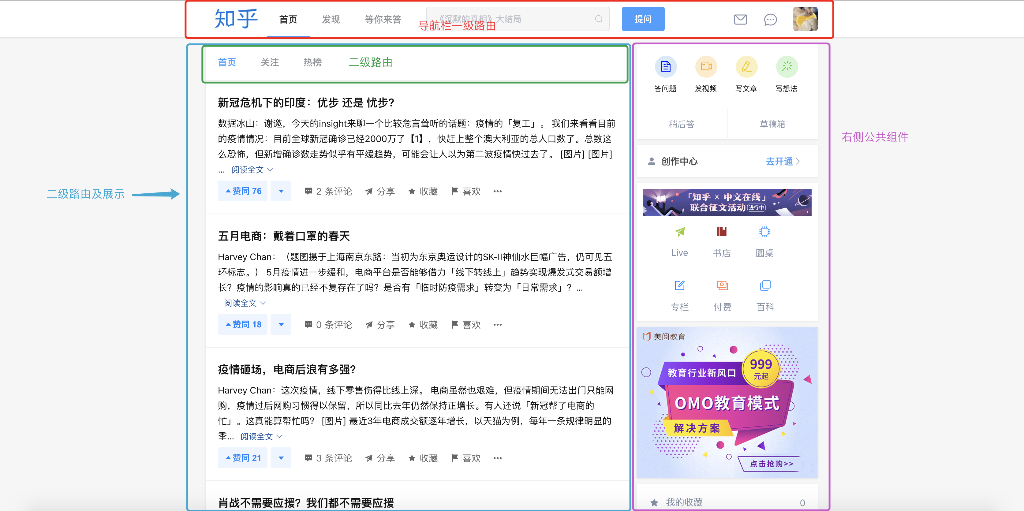The width and height of the screenshot is (1024, 511).
Task: Click the 发视频 post video icon
Action: click(706, 67)
